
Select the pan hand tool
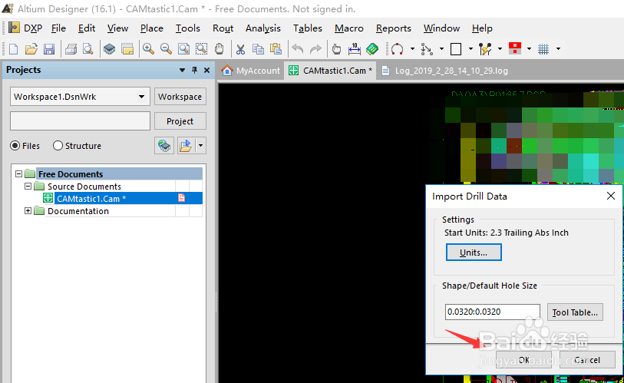[219, 49]
